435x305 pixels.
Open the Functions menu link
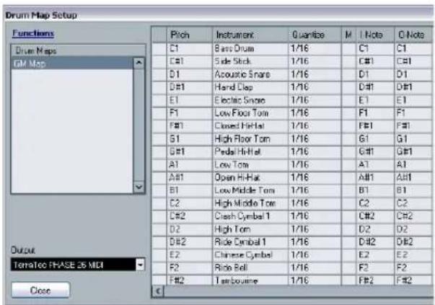(33, 33)
